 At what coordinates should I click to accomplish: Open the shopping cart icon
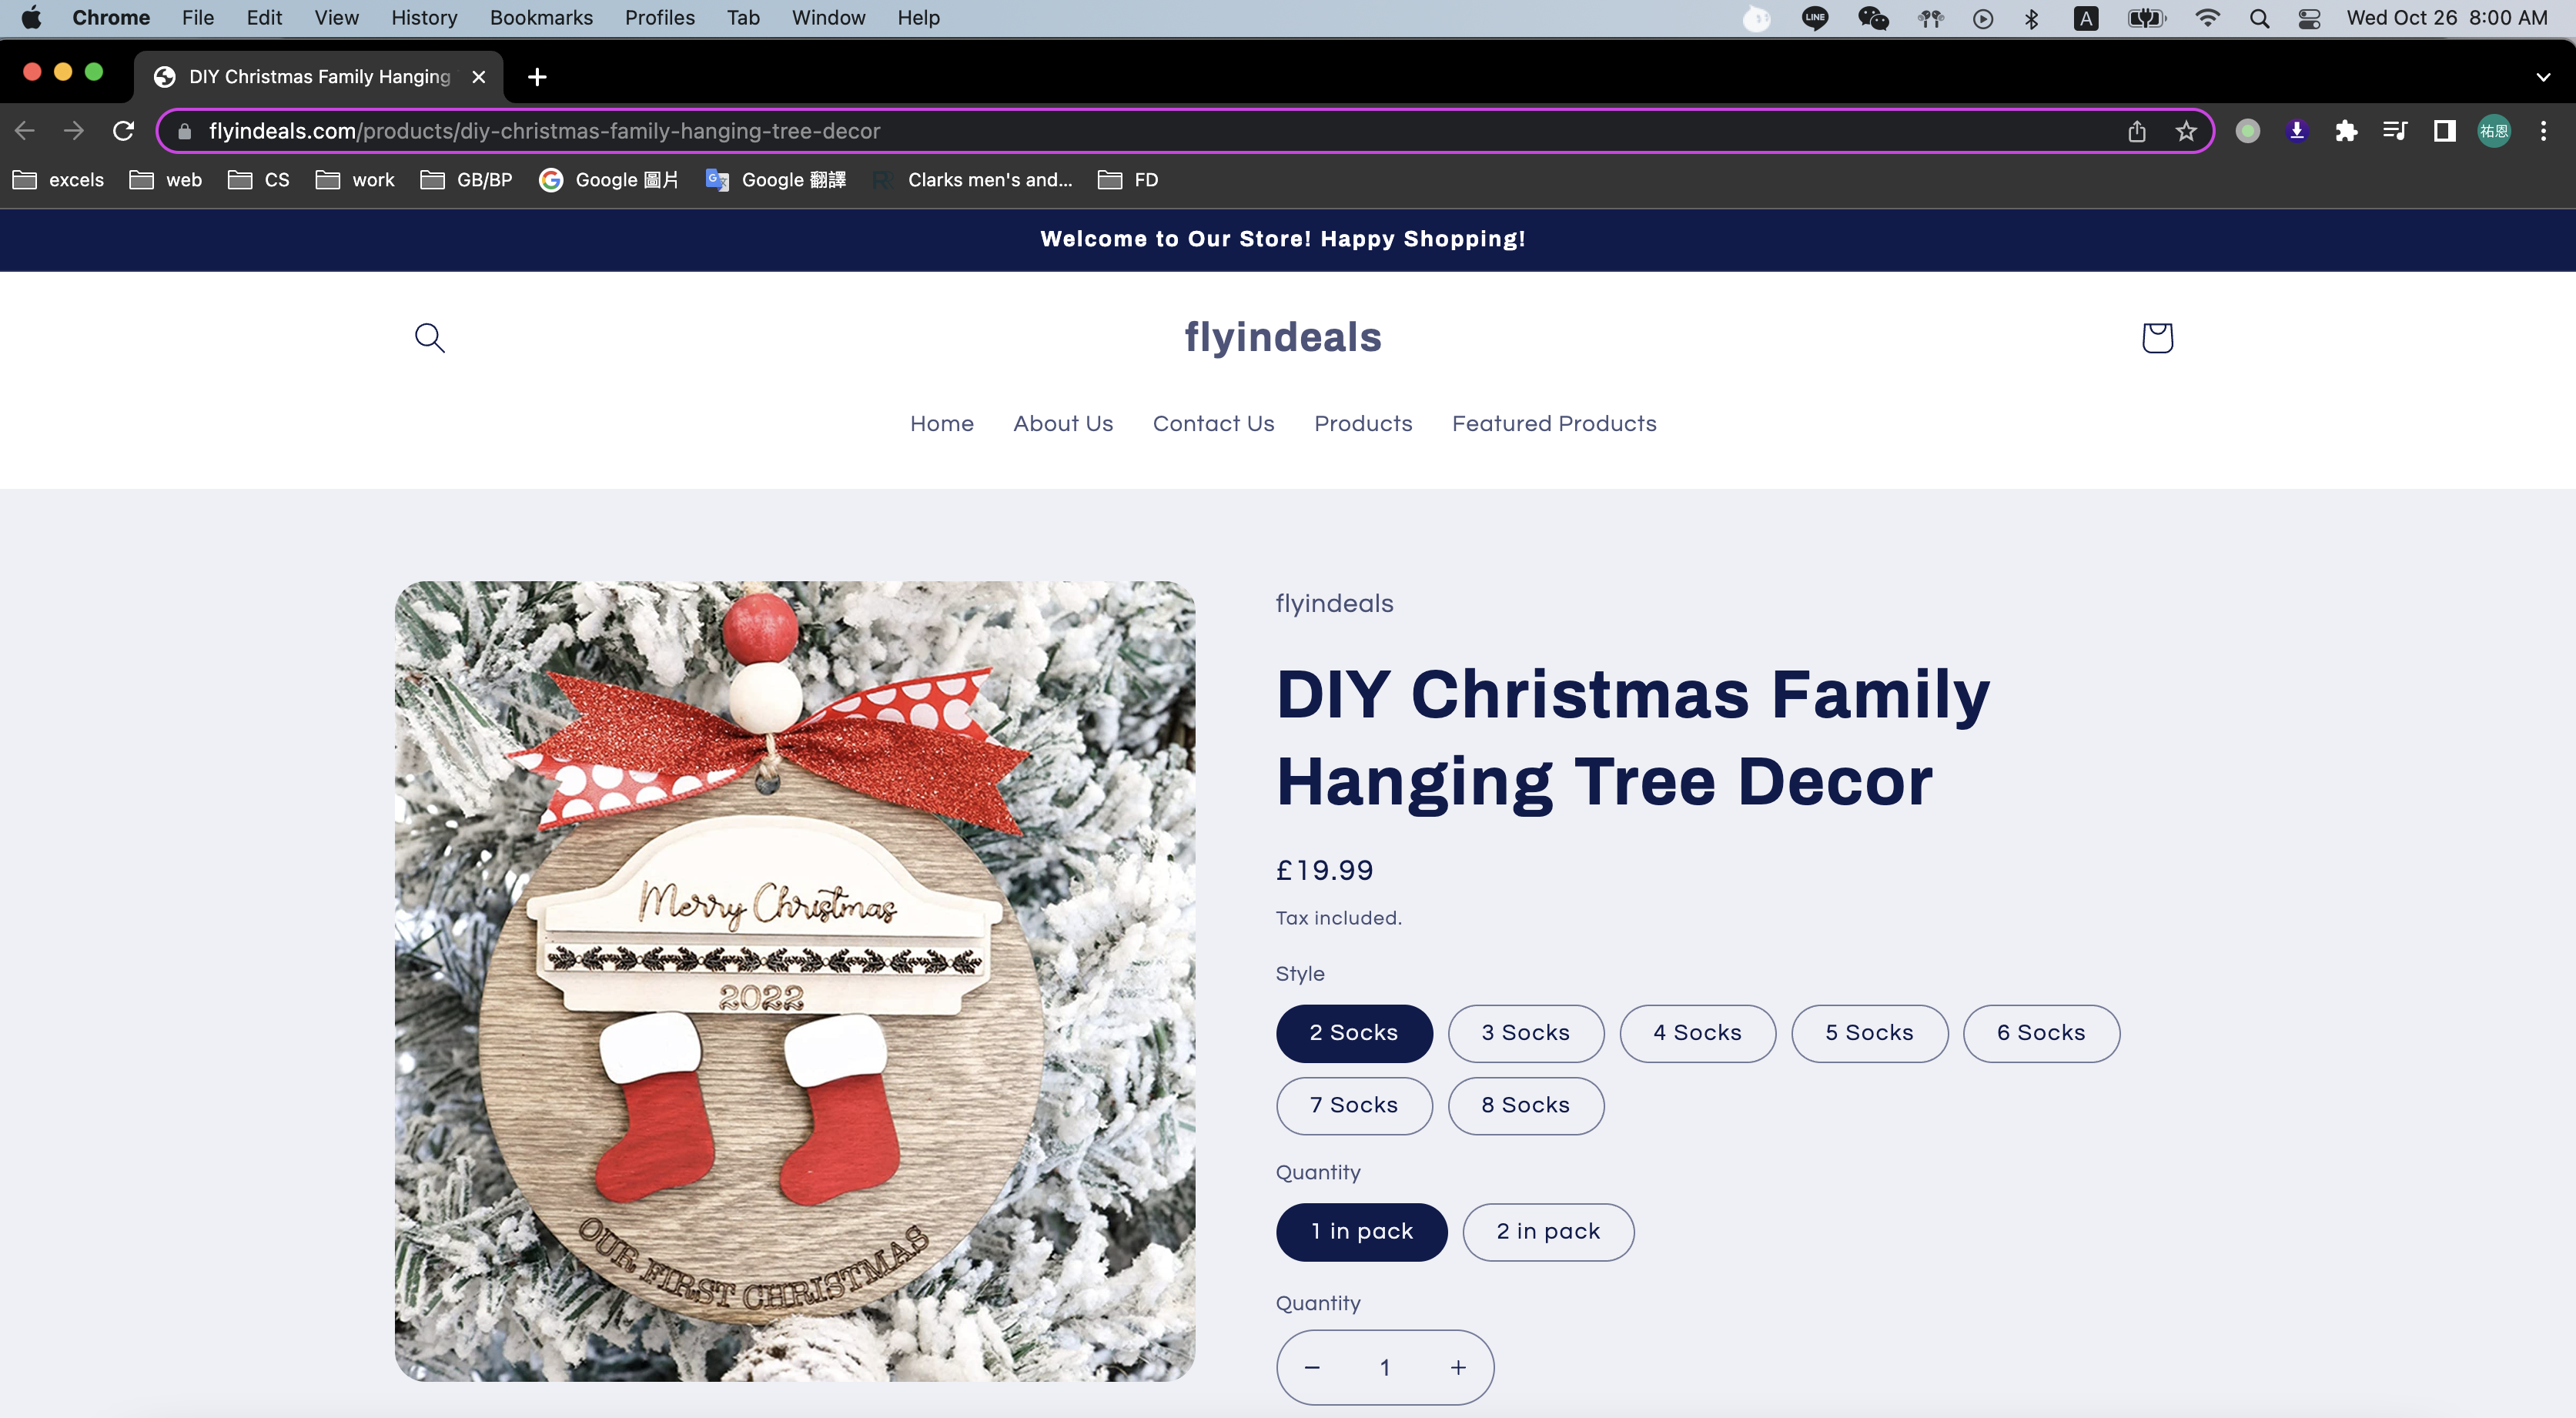coord(2157,338)
